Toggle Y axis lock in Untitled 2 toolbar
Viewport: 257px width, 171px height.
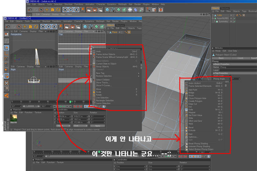coord(49,27)
